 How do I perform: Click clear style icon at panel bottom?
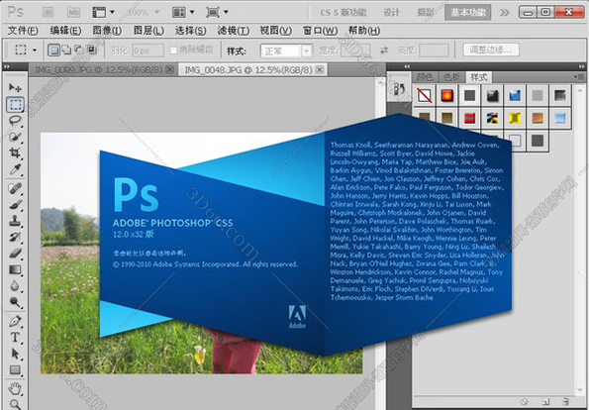[x=526, y=402]
